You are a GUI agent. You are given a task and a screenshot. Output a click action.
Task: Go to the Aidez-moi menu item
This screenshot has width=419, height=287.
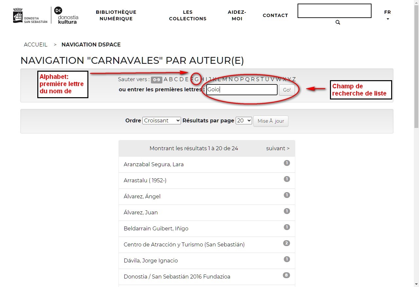pos(237,15)
